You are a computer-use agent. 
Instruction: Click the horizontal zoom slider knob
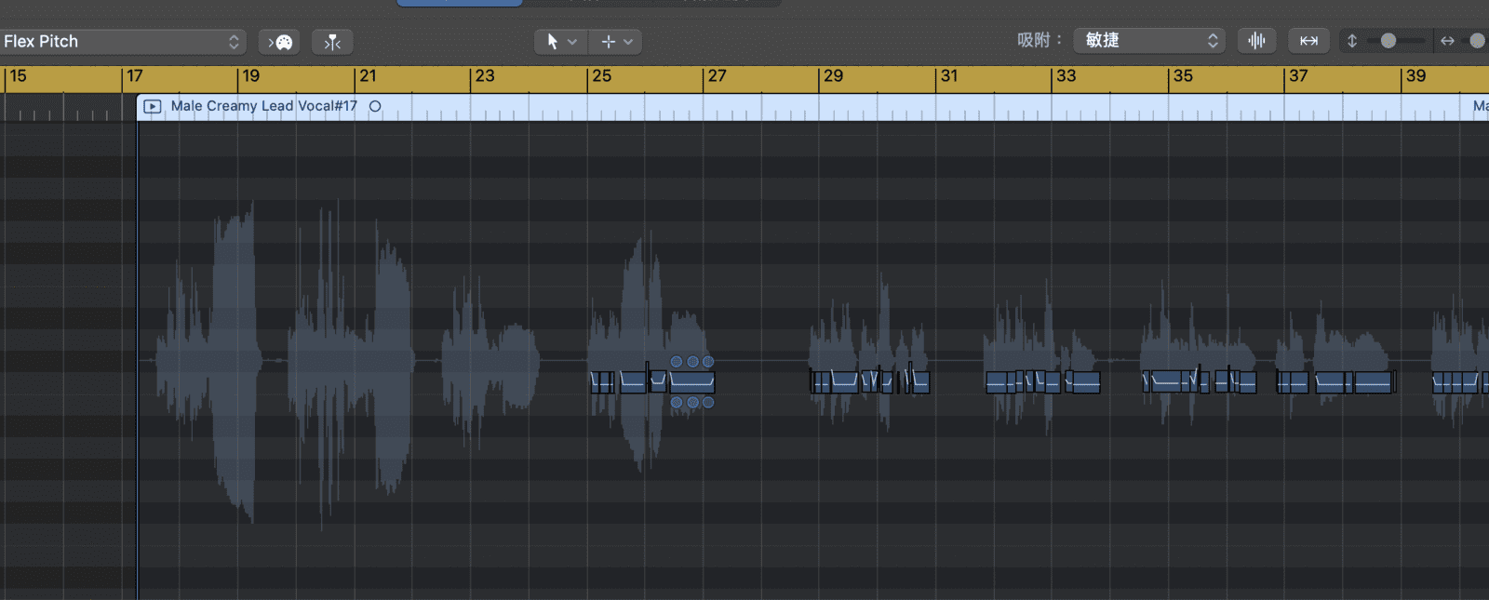(1477, 41)
